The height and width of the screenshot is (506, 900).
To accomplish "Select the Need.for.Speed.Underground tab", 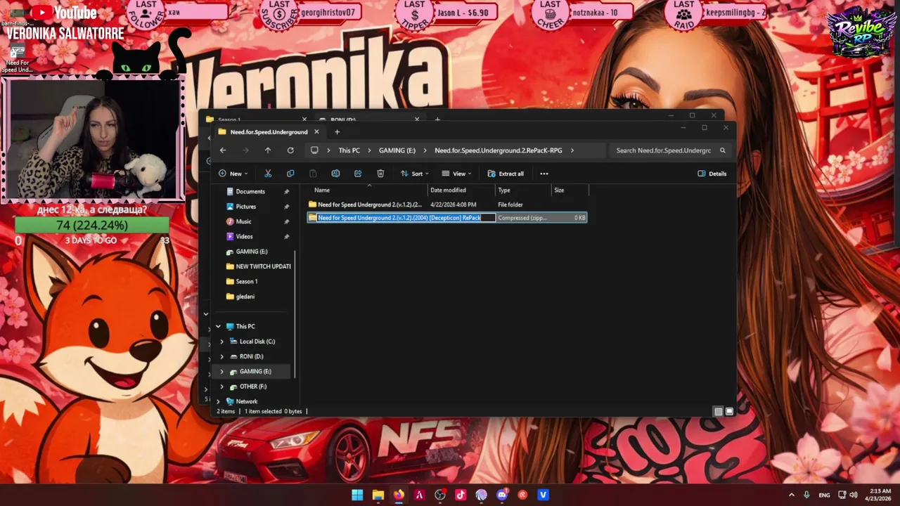I will pyautogui.click(x=269, y=131).
